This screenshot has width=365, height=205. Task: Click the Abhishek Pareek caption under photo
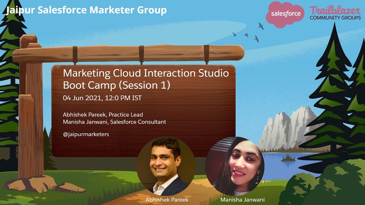(167, 200)
